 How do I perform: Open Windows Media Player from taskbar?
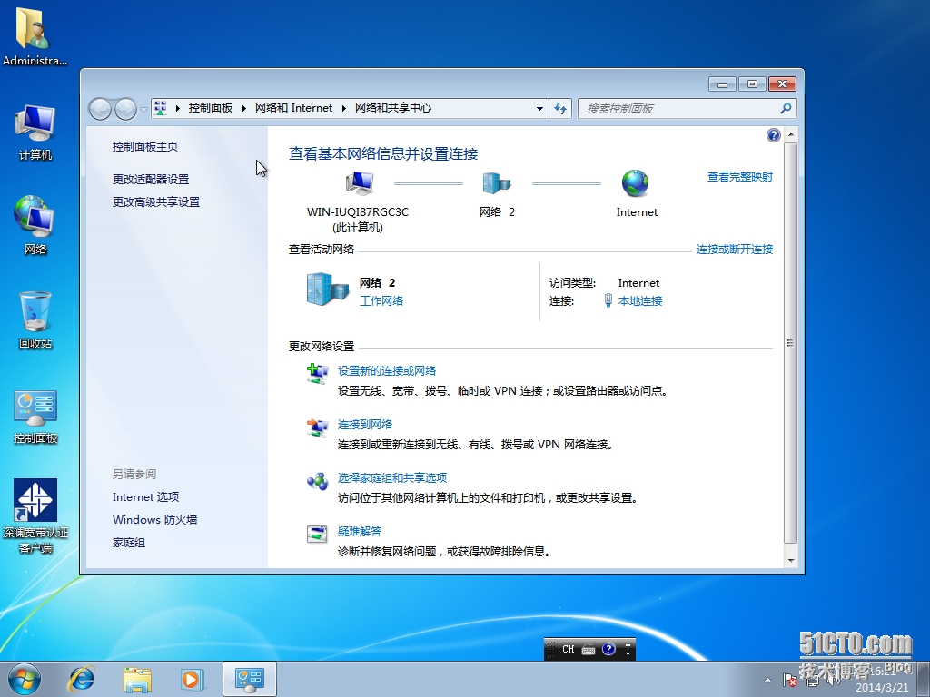tap(193, 679)
